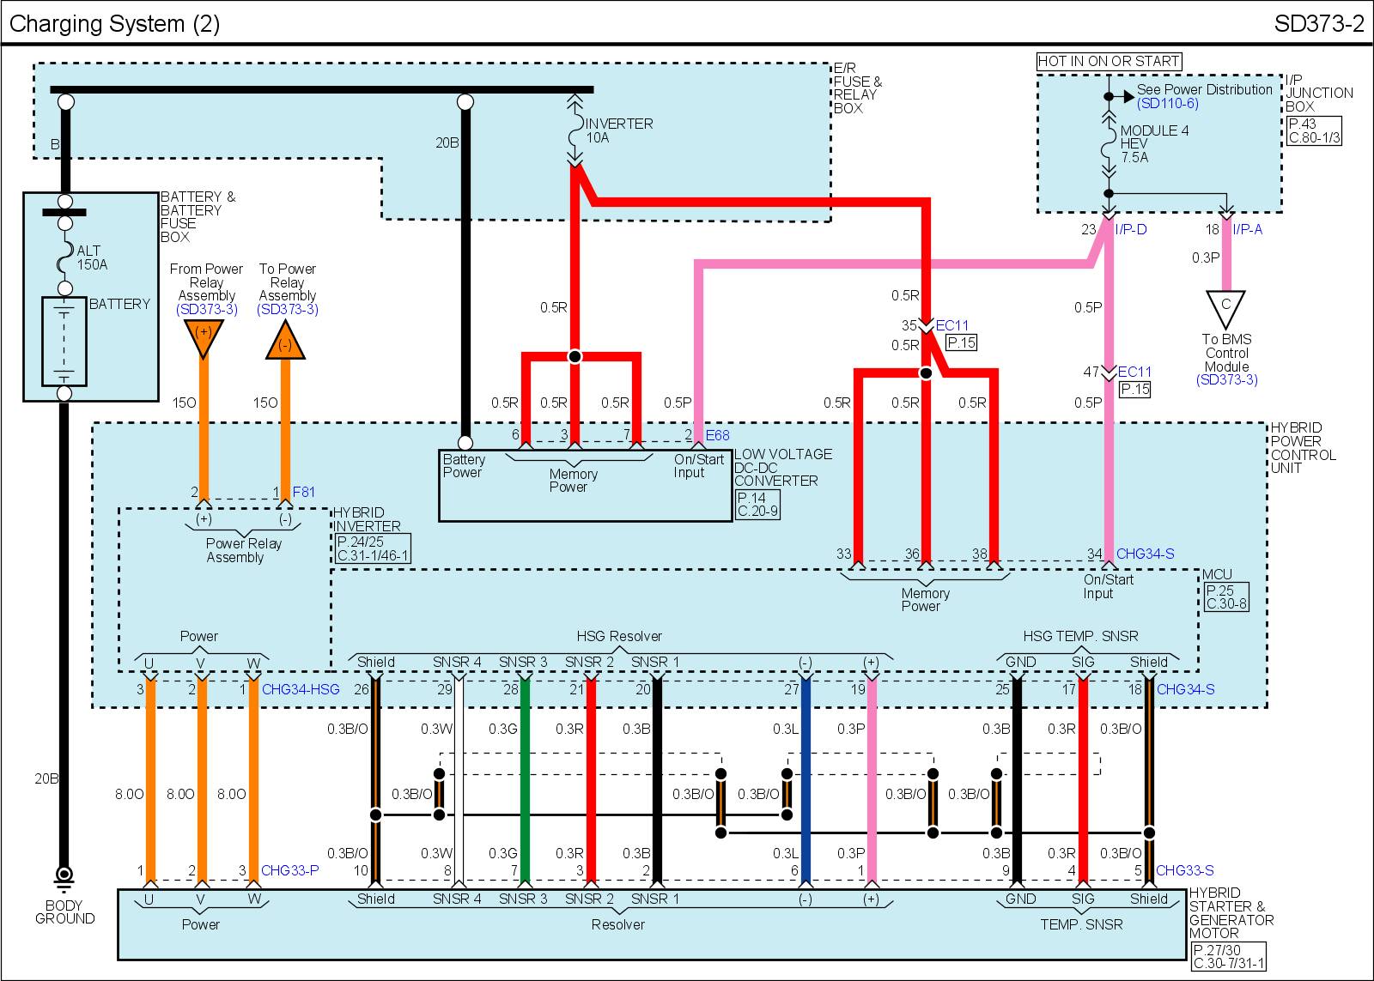
Task: Click the orange (+) From Power Relay triangle
Action: click(x=204, y=337)
